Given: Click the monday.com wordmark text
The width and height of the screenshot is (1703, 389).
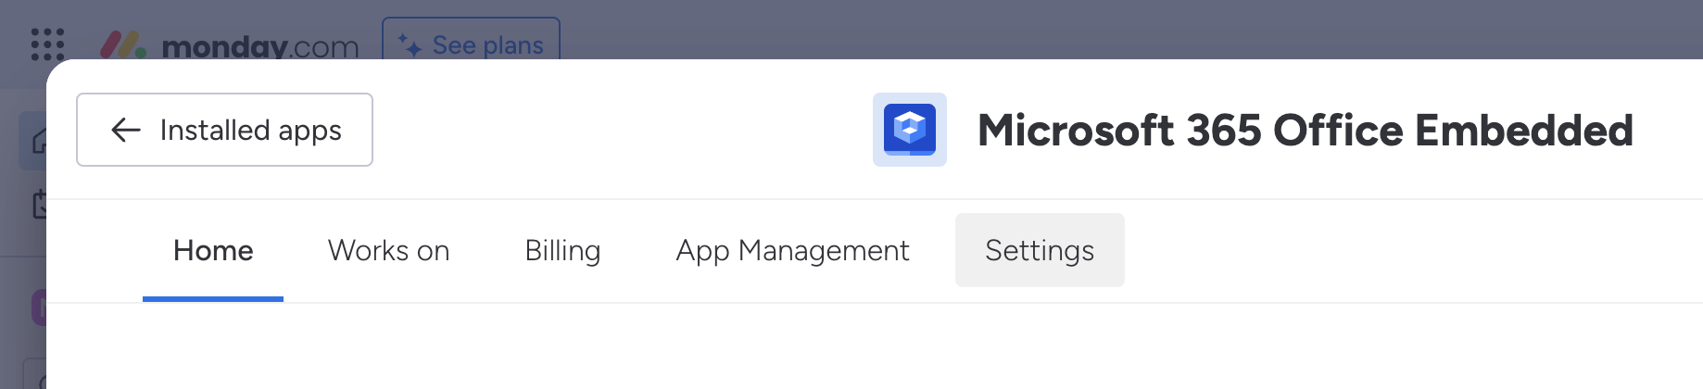Looking at the screenshot, I should click(x=259, y=45).
